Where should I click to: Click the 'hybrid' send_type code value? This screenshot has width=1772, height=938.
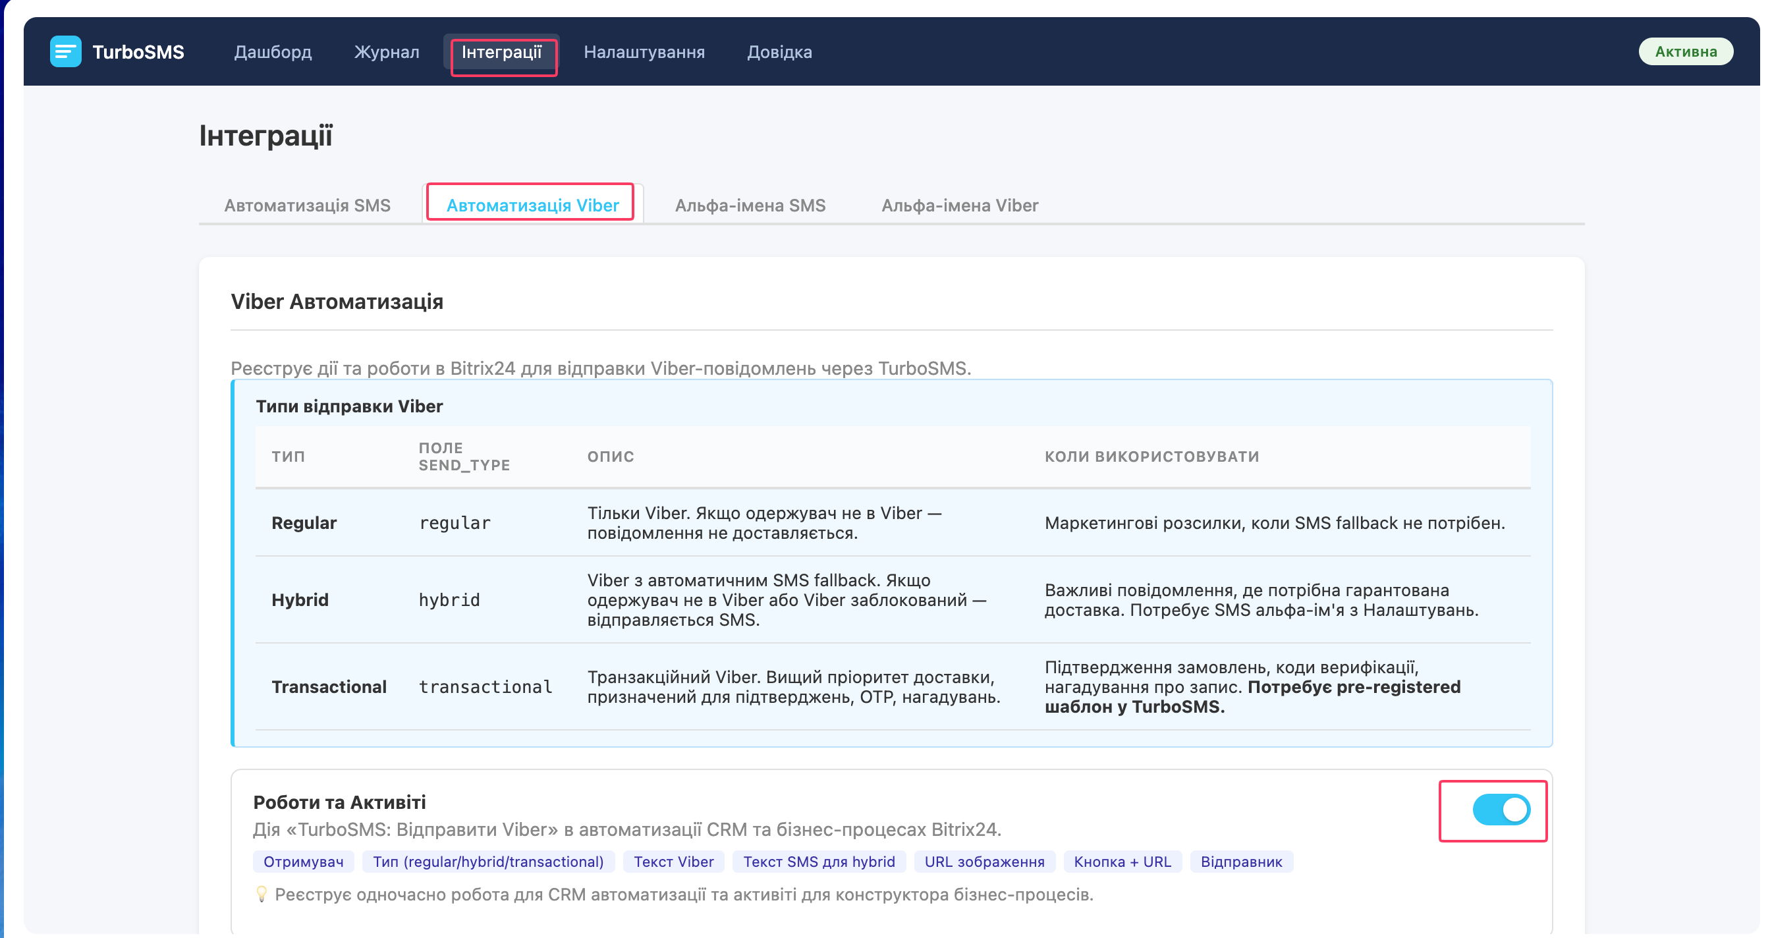point(449,599)
